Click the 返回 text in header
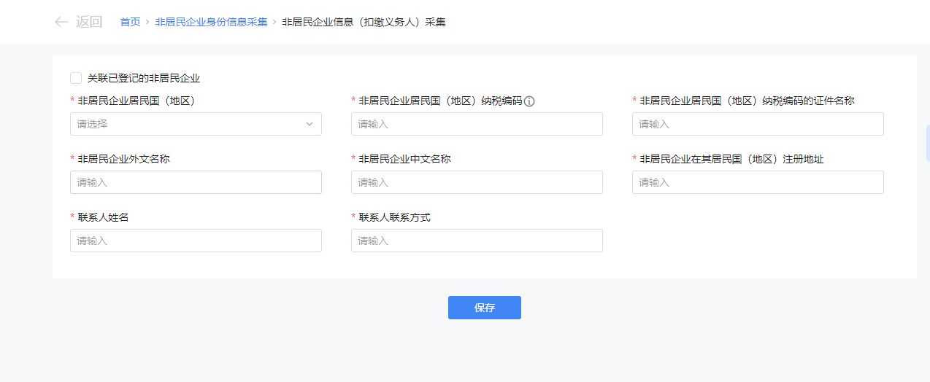 (x=89, y=22)
